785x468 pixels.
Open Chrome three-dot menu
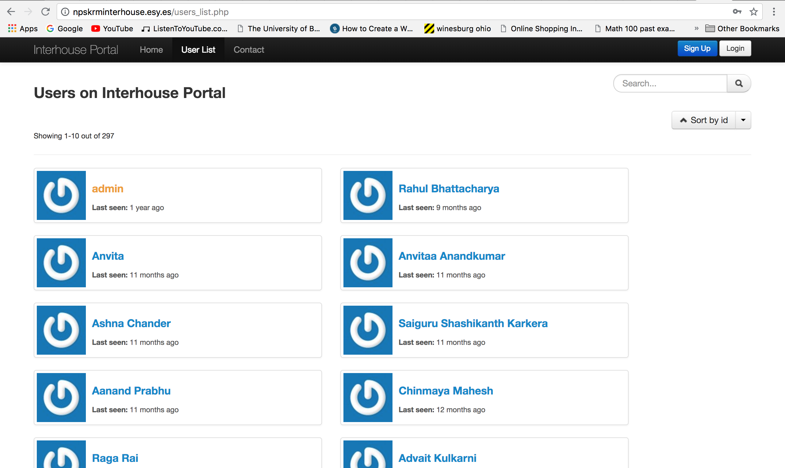pos(774,12)
